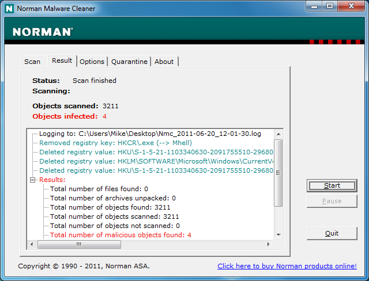Click the Quit button

point(332,233)
